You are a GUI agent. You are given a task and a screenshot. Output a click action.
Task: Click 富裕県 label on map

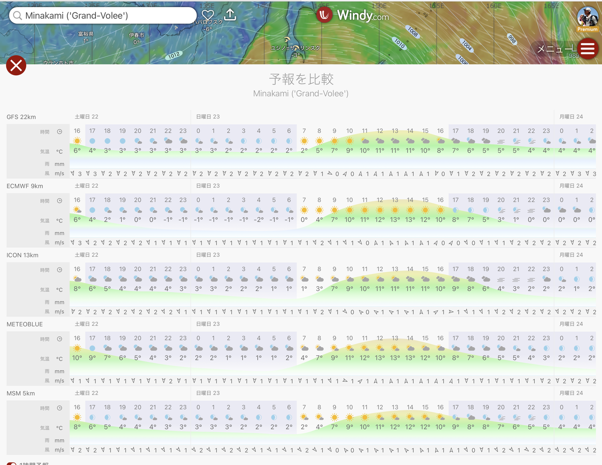click(x=86, y=34)
